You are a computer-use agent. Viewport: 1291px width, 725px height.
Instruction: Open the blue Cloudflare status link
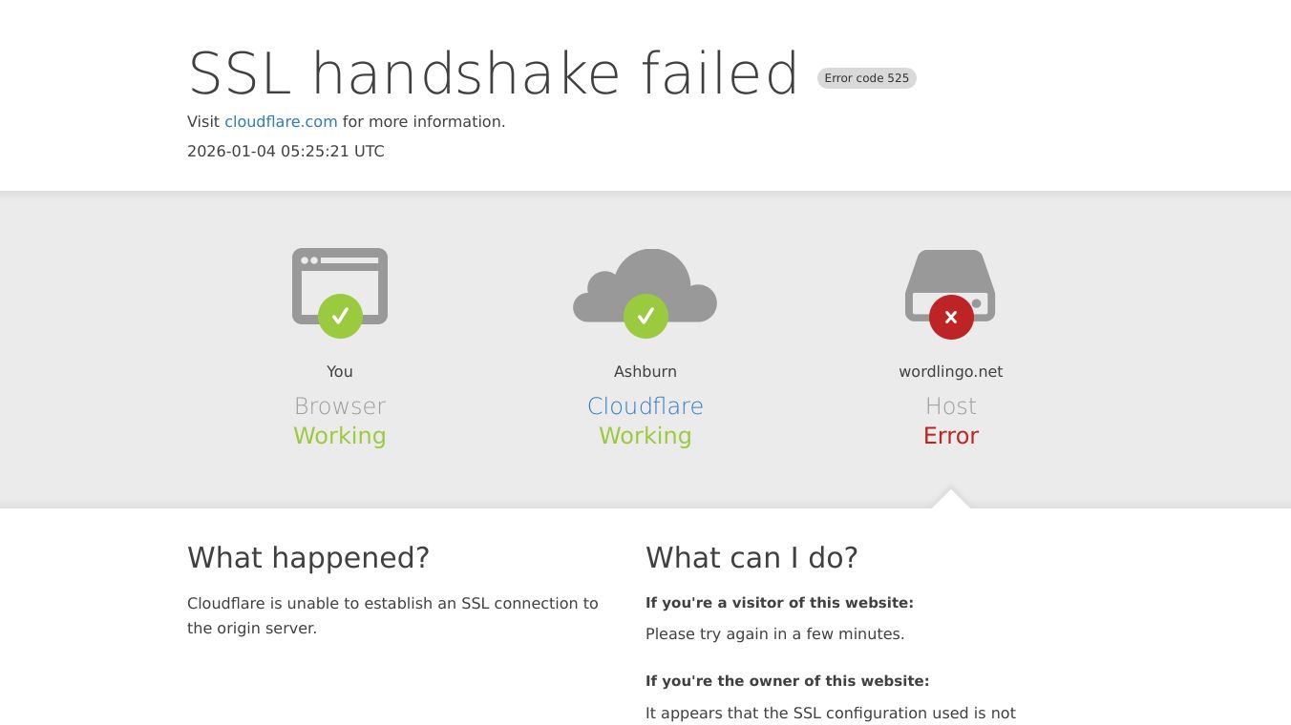[645, 406]
